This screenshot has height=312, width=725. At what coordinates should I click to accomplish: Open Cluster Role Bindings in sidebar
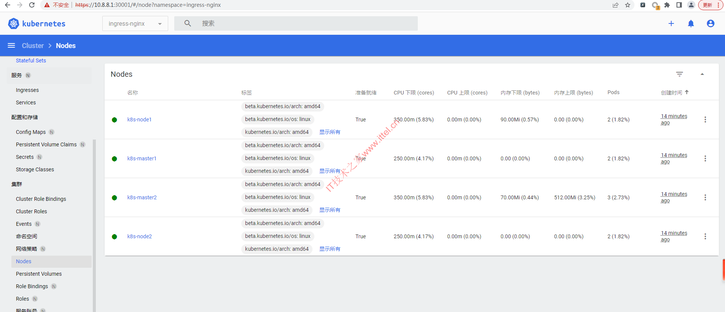coord(41,199)
